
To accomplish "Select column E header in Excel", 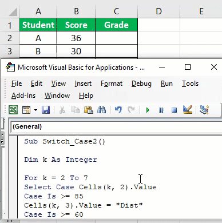I will [201, 11].
